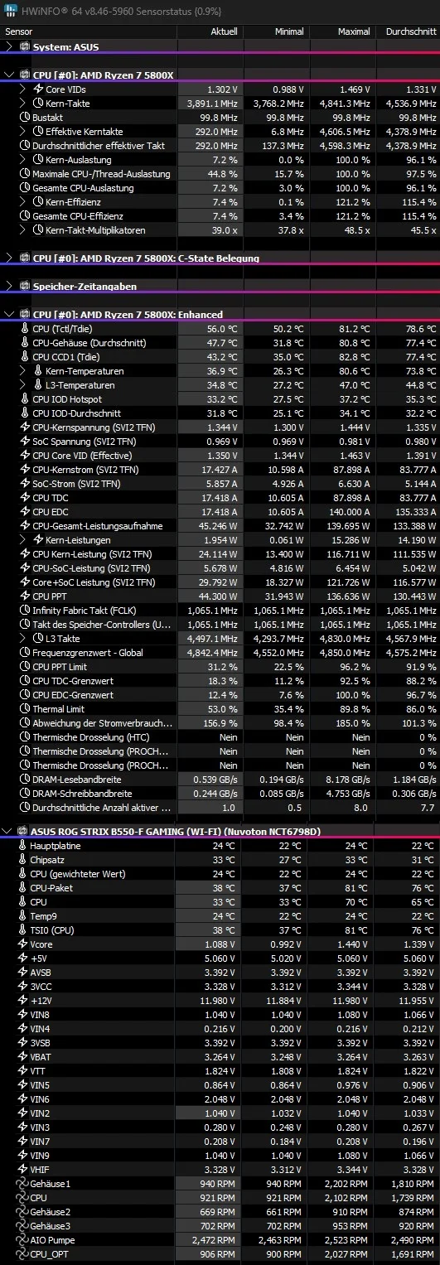
Task: Select the Frequenzgrenzwert - Global row
Action: 220,653
